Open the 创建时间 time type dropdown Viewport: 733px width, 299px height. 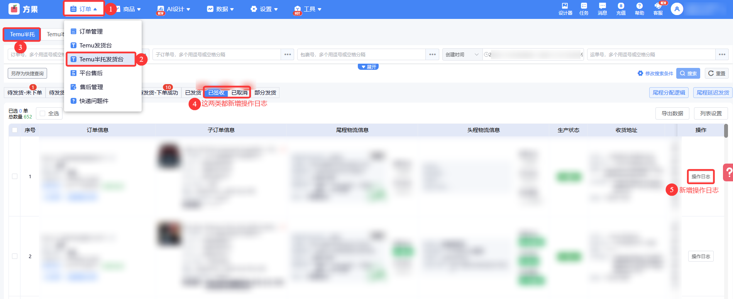(462, 54)
